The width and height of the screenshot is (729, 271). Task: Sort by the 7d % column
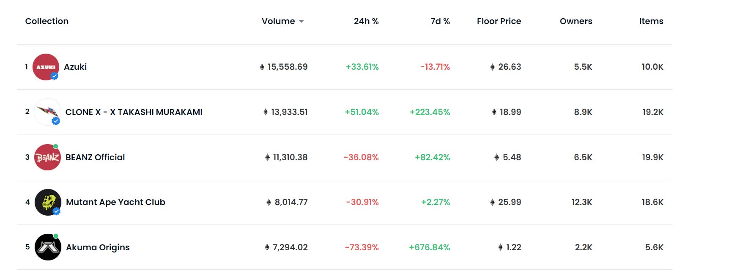coord(440,21)
